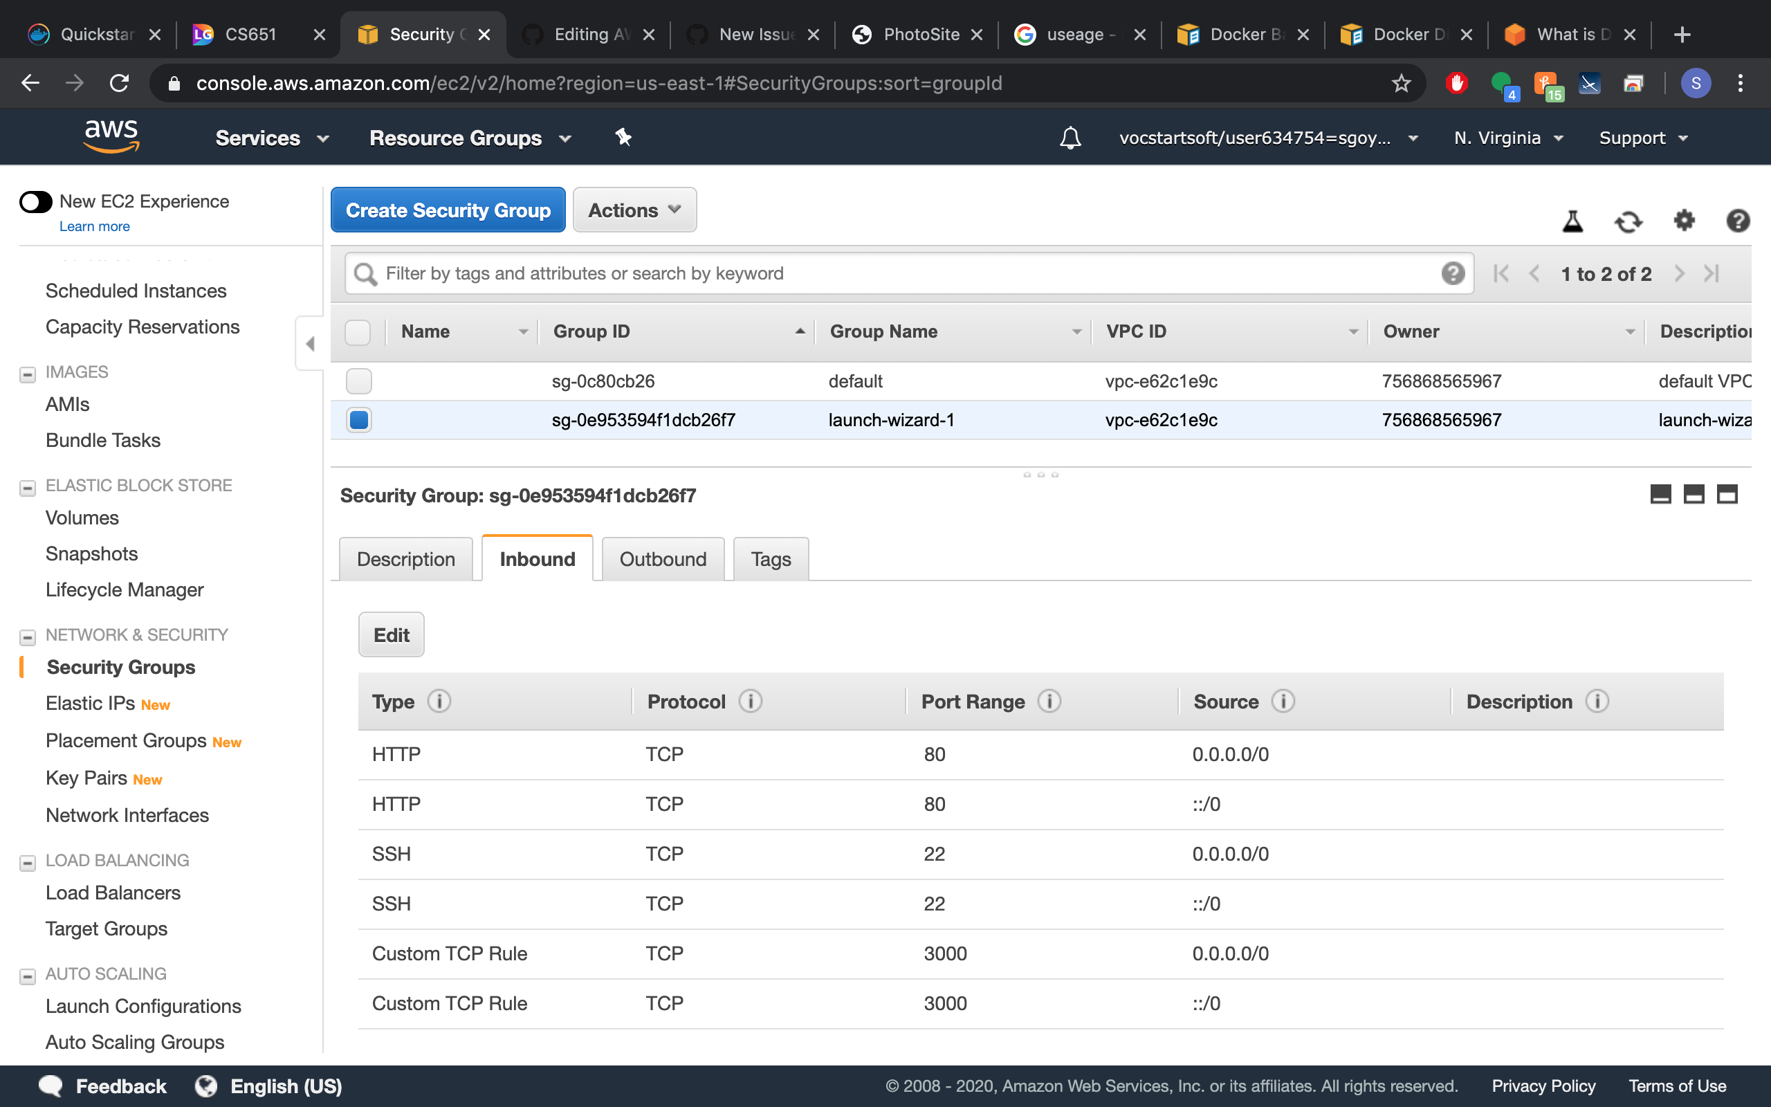Click Create Security Group button
Viewport: 1771px width, 1107px height.
pos(448,210)
